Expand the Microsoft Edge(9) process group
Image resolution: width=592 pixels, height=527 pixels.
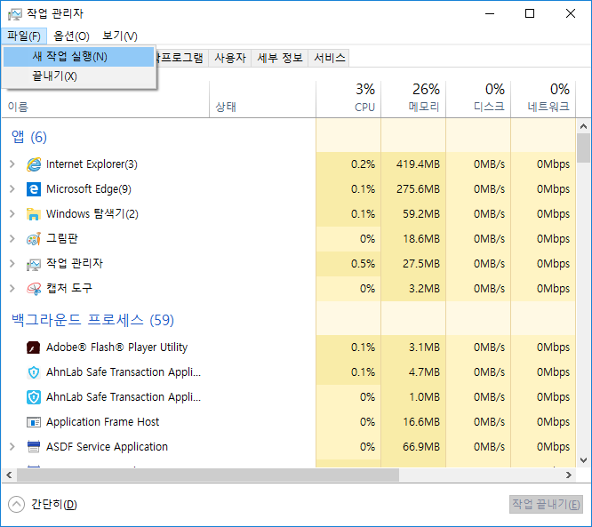click(x=12, y=189)
